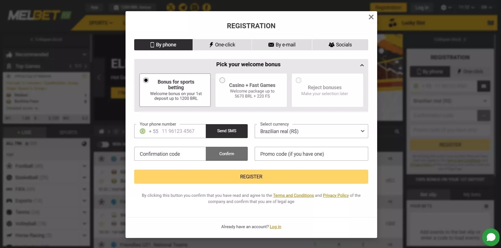Select the Reject bonuses radio option

(x=299, y=80)
